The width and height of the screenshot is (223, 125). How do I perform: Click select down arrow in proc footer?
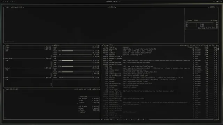(x=110, y=119)
